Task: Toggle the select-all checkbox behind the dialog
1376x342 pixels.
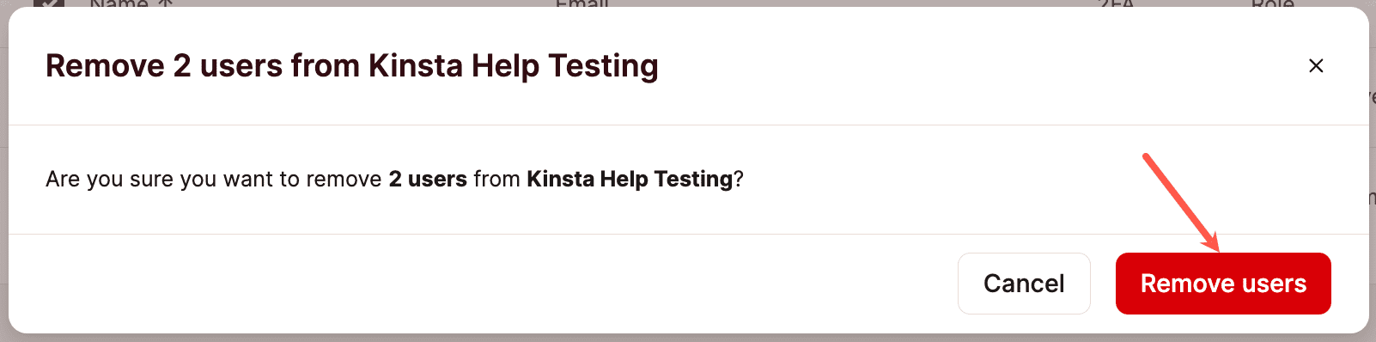Action: (x=49, y=3)
